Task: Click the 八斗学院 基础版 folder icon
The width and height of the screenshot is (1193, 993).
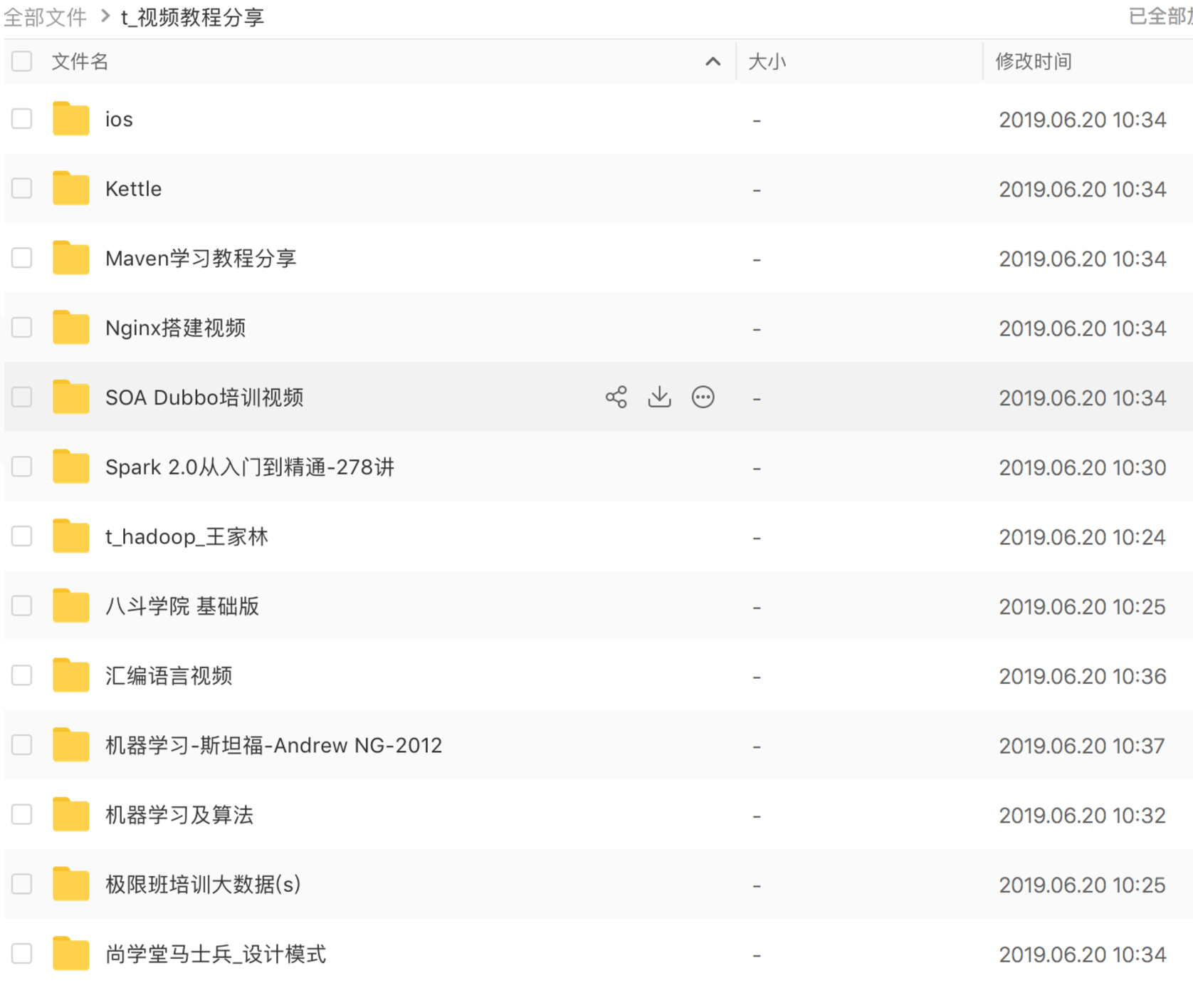Action: click(71, 605)
